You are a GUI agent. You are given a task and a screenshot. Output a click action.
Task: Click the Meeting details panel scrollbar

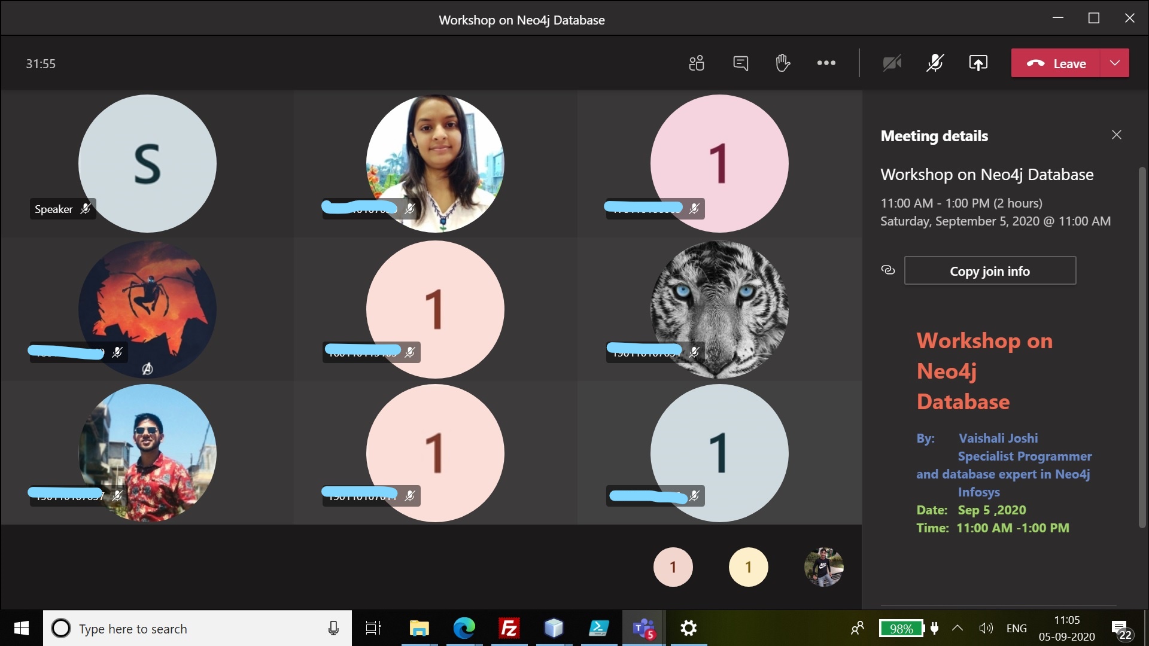(1142, 347)
